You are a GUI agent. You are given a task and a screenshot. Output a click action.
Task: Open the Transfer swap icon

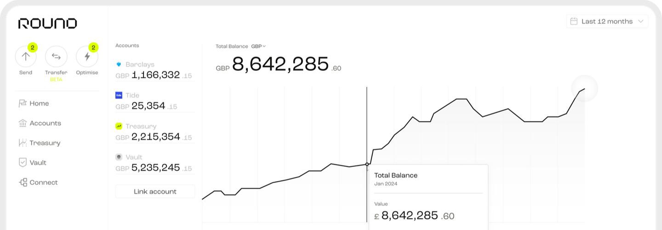[x=56, y=57]
